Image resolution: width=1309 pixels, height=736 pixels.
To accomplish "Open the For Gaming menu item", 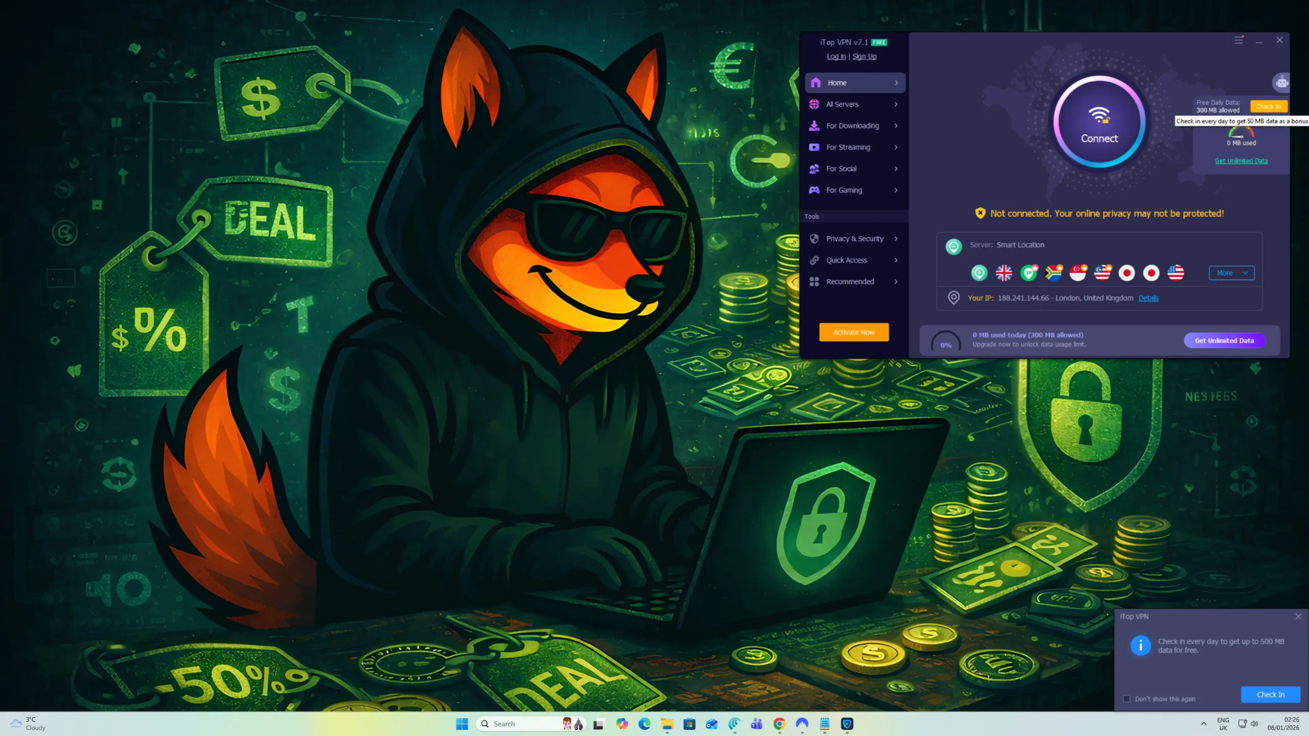I will [x=844, y=190].
